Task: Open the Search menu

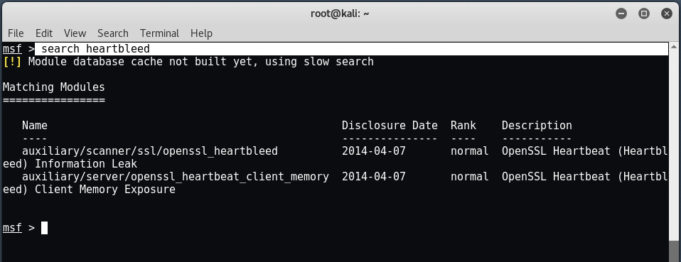Action: (x=112, y=33)
